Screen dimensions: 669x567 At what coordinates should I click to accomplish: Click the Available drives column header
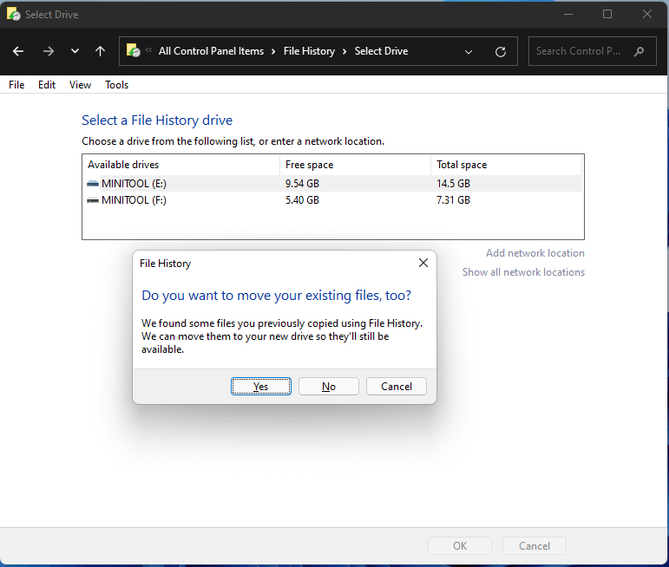(180, 165)
